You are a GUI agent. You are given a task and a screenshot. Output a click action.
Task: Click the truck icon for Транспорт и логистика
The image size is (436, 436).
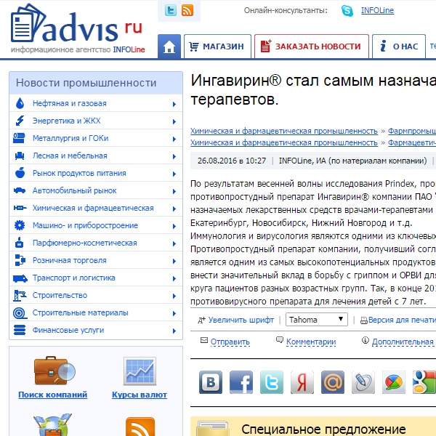[20, 278]
